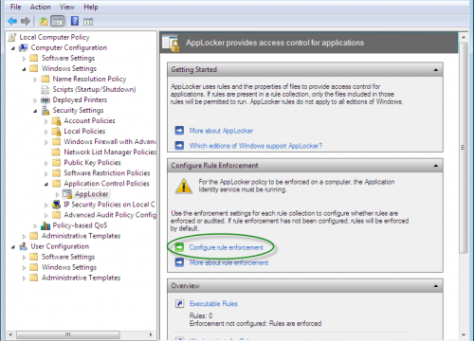Collapse the Application Control Policies node

point(46,184)
